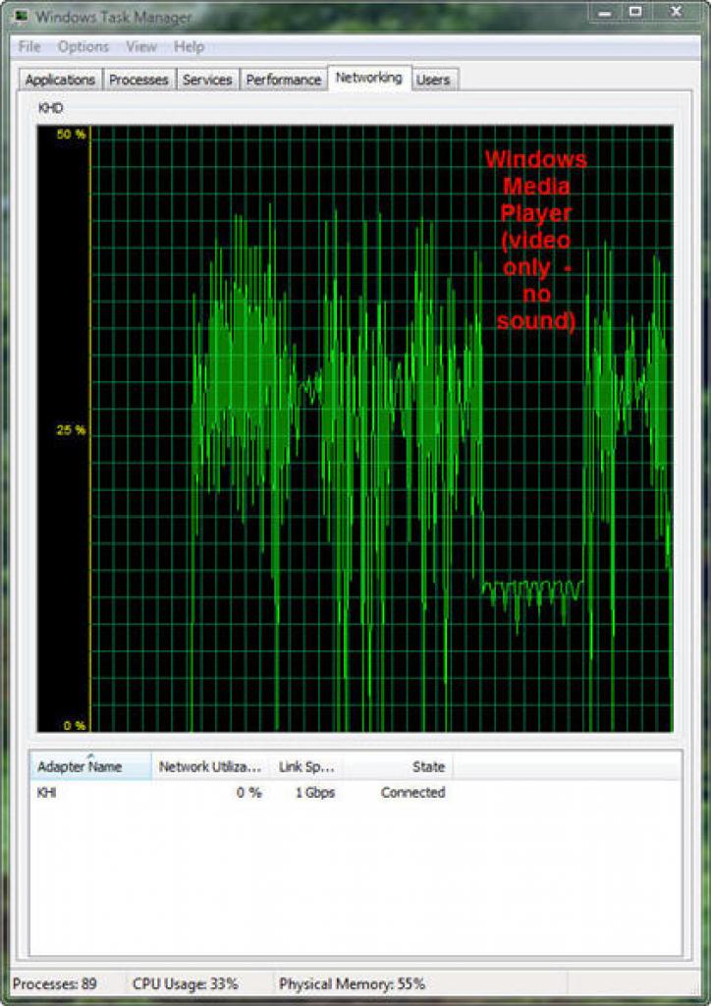Viewport: 711px width, 1006px height.
Task: Sort by Network Utilization column header
Action: pyautogui.click(x=210, y=766)
